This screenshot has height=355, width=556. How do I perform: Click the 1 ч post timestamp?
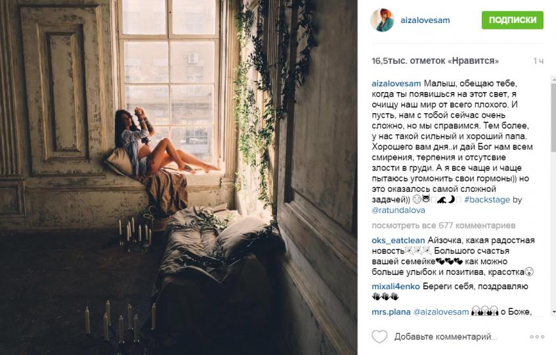click(x=538, y=61)
